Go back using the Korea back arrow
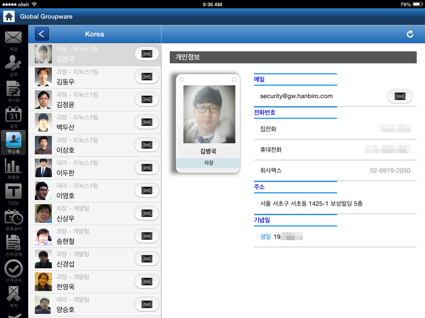 (x=42, y=34)
